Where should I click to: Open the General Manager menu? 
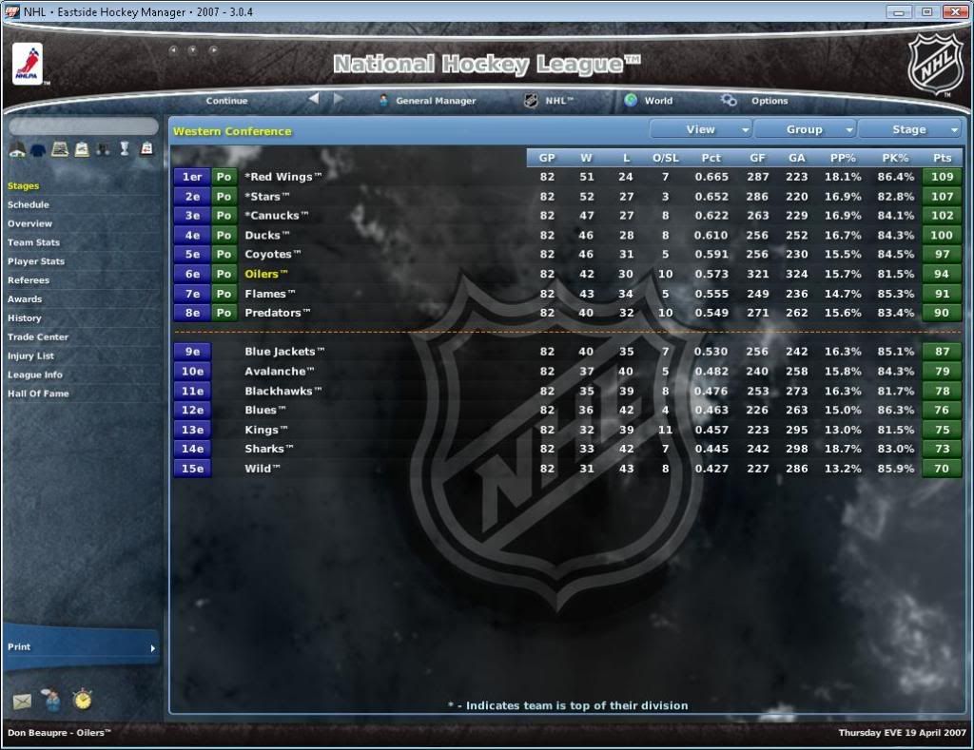pos(436,101)
